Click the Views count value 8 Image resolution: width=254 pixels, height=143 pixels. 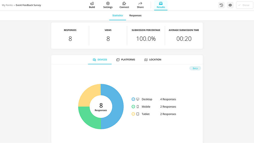[x=108, y=38]
